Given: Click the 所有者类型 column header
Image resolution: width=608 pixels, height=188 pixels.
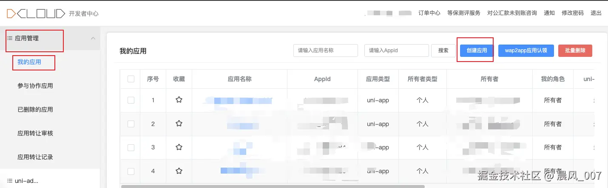Looking at the screenshot, I should (x=422, y=79).
